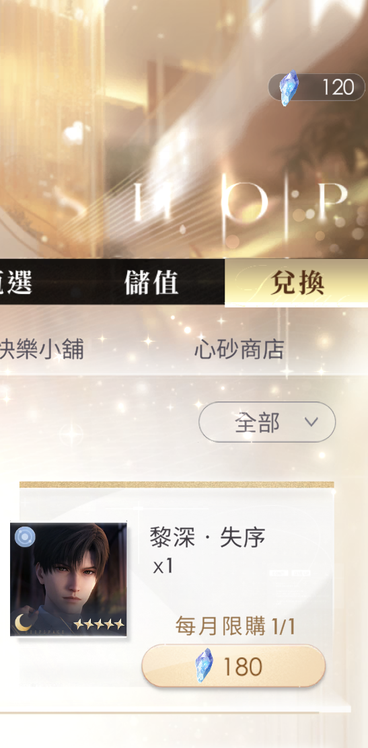Click the chevron arrow beside 全部
The width and height of the screenshot is (368, 748).
[311, 422]
